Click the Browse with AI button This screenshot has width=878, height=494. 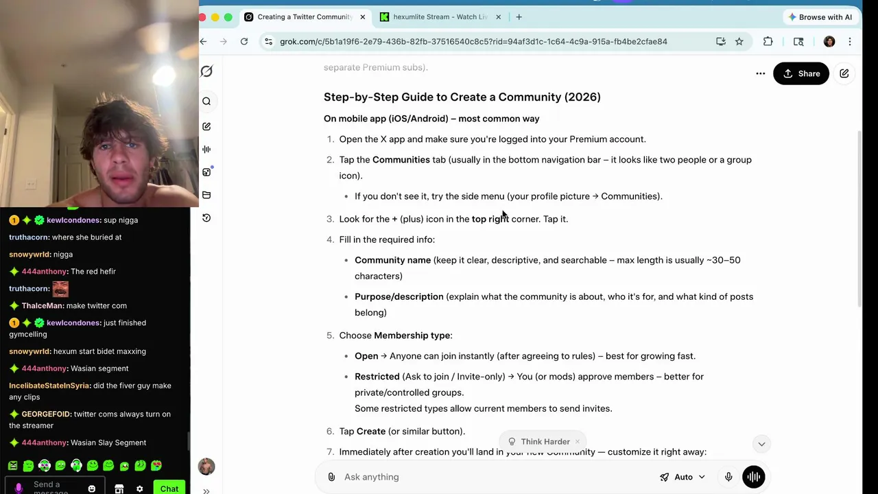tap(820, 17)
